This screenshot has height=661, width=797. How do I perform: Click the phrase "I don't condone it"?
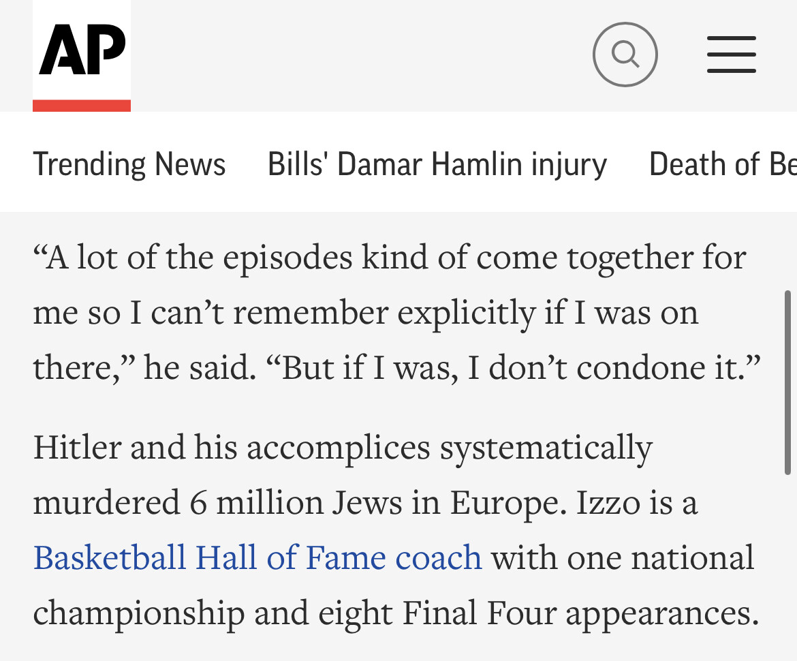click(613, 368)
